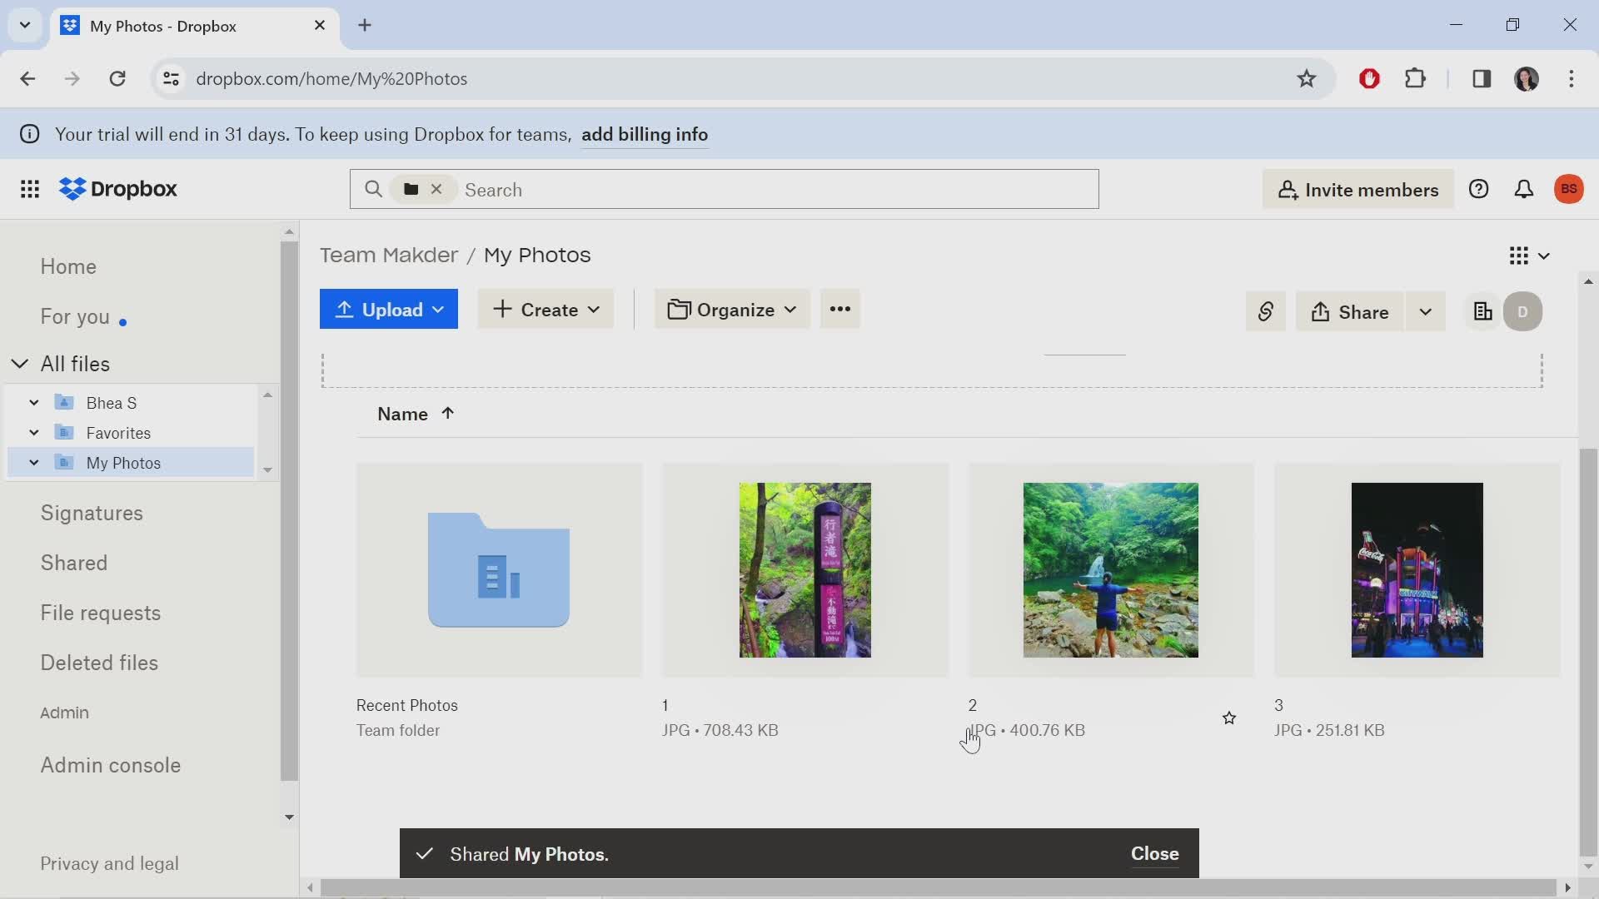1599x899 pixels.
Task: Go back to the previous page
Action: [27, 78]
